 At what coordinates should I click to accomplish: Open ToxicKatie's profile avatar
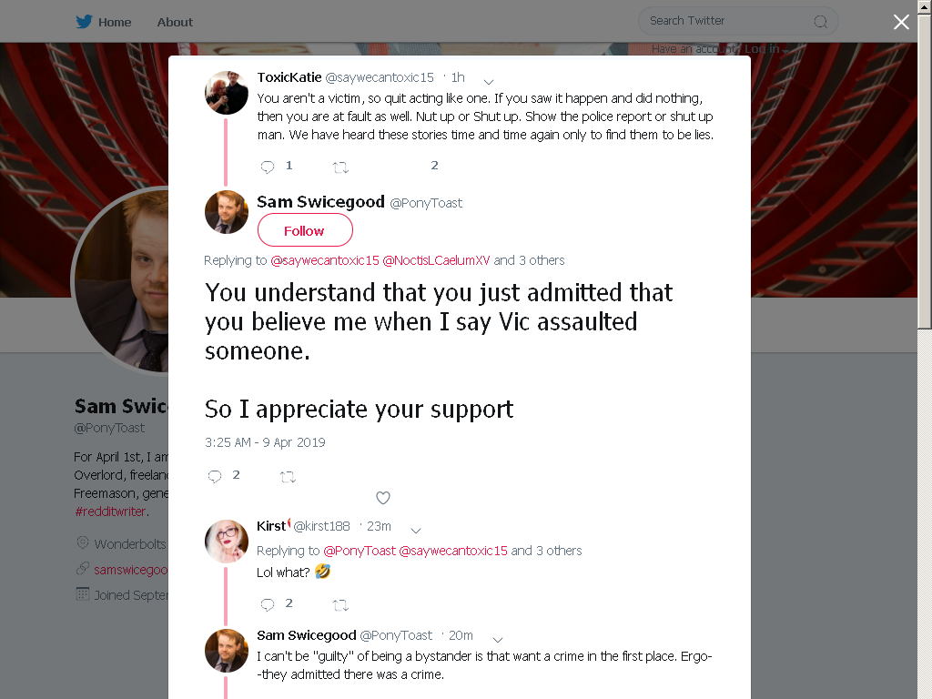point(227,93)
